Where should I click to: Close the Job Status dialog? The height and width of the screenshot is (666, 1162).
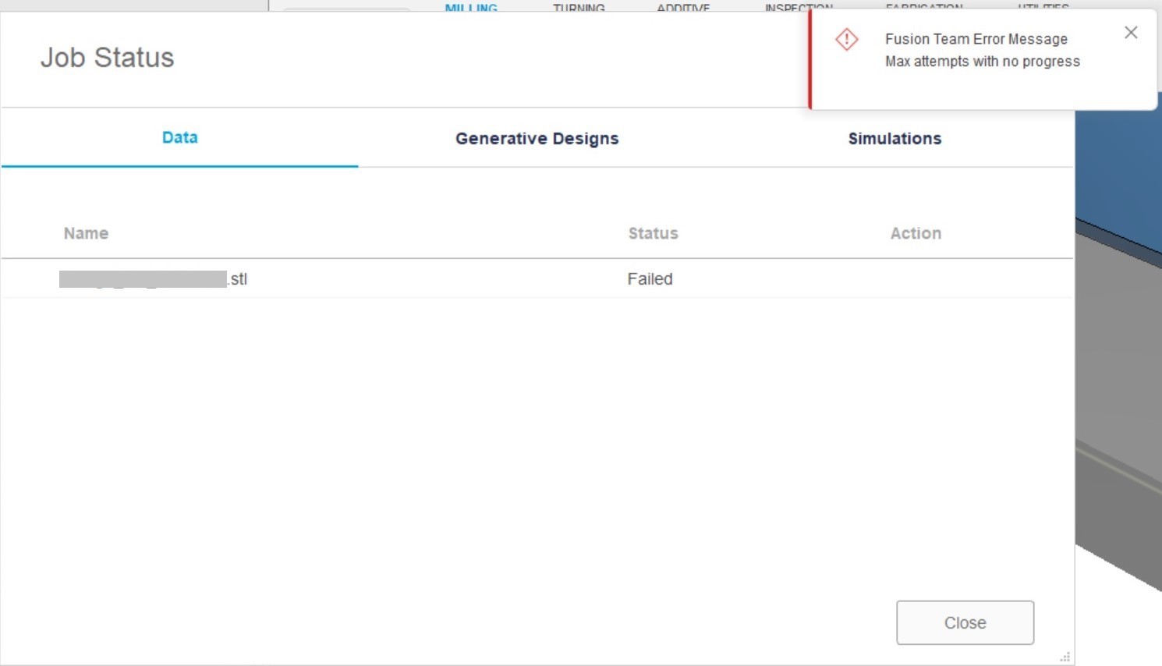click(x=965, y=622)
